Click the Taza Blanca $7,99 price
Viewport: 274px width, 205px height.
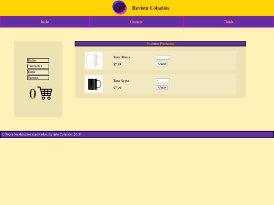(x=117, y=64)
